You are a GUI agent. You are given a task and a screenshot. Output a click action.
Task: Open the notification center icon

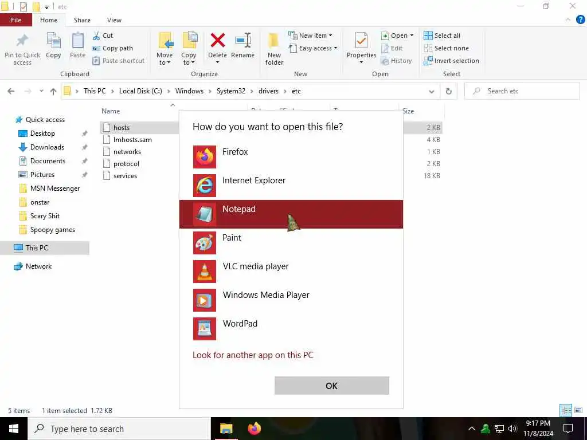point(568,429)
